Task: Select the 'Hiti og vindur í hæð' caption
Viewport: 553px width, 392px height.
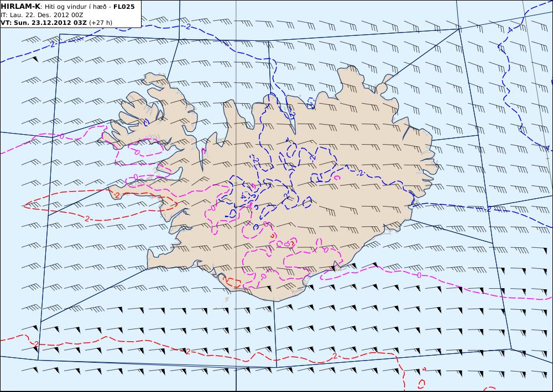Action: click(75, 7)
